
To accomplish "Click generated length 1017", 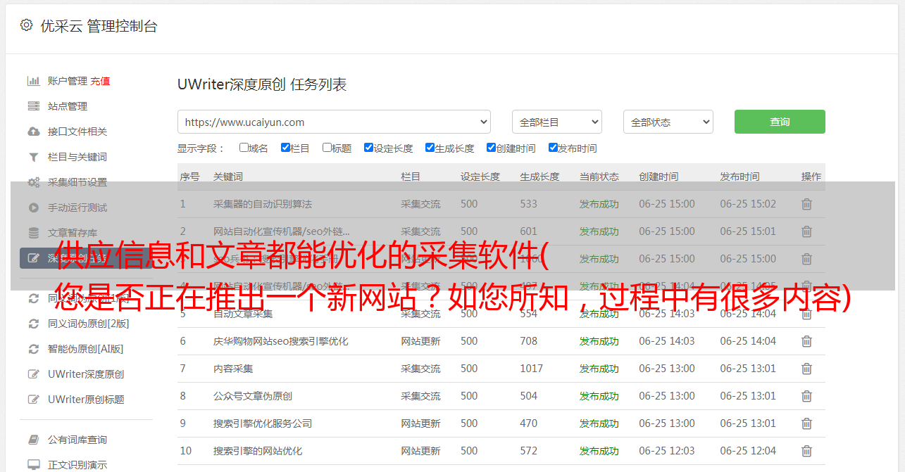I will (532, 369).
